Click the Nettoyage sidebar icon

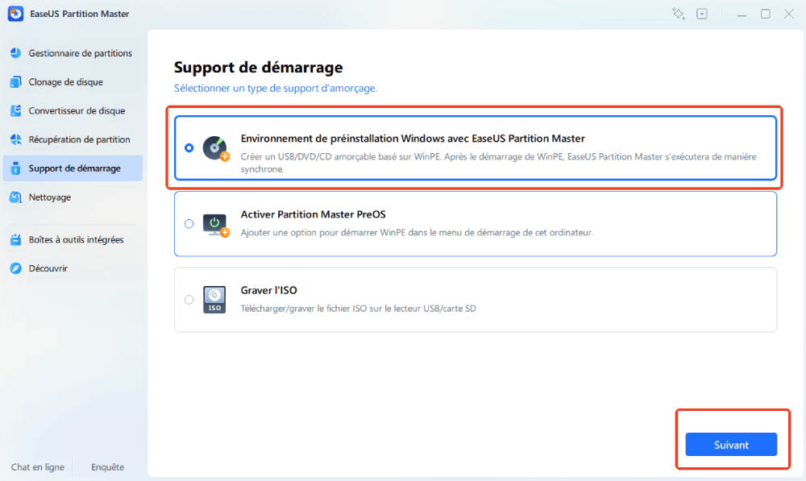[16, 197]
